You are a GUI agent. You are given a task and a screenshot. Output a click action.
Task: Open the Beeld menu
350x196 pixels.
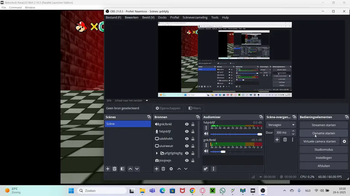click(x=148, y=17)
